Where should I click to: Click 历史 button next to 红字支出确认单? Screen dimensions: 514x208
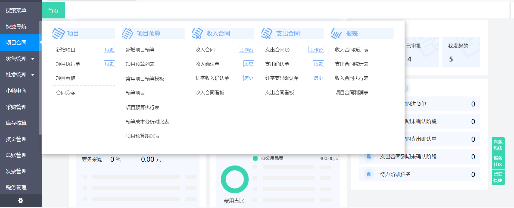pyautogui.click(x=318, y=78)
